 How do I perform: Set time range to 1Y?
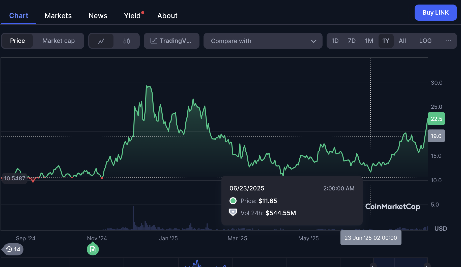(386, 41)
